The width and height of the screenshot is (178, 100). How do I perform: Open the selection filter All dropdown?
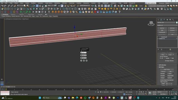[x=20, y=6]
